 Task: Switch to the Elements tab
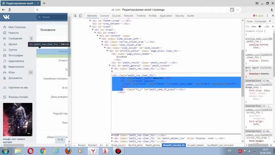[x=92, y=15]
